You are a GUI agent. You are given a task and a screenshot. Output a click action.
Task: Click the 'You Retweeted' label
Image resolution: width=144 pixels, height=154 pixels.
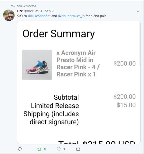26,6
